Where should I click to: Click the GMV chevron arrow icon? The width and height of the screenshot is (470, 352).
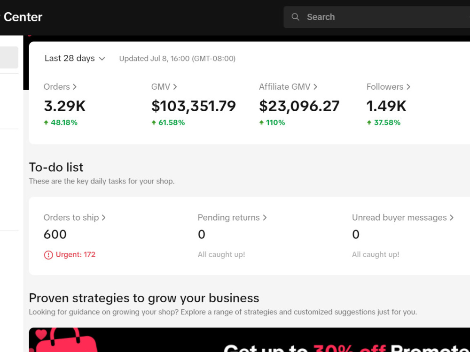click(x=175, y=87)
